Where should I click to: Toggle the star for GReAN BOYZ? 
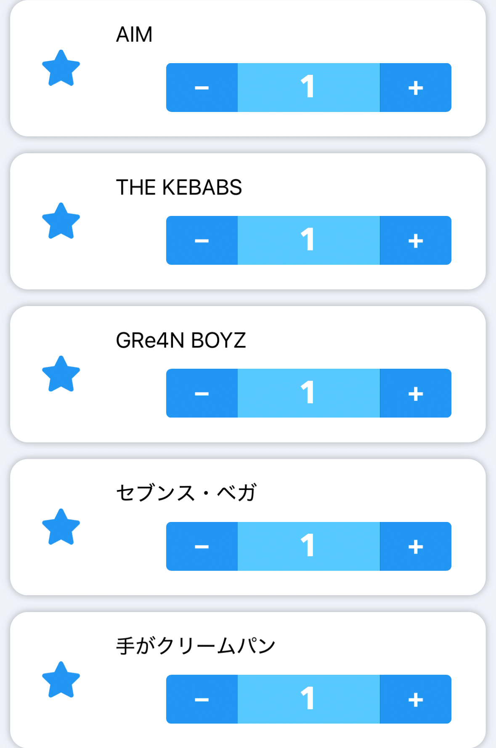[61, 374]
